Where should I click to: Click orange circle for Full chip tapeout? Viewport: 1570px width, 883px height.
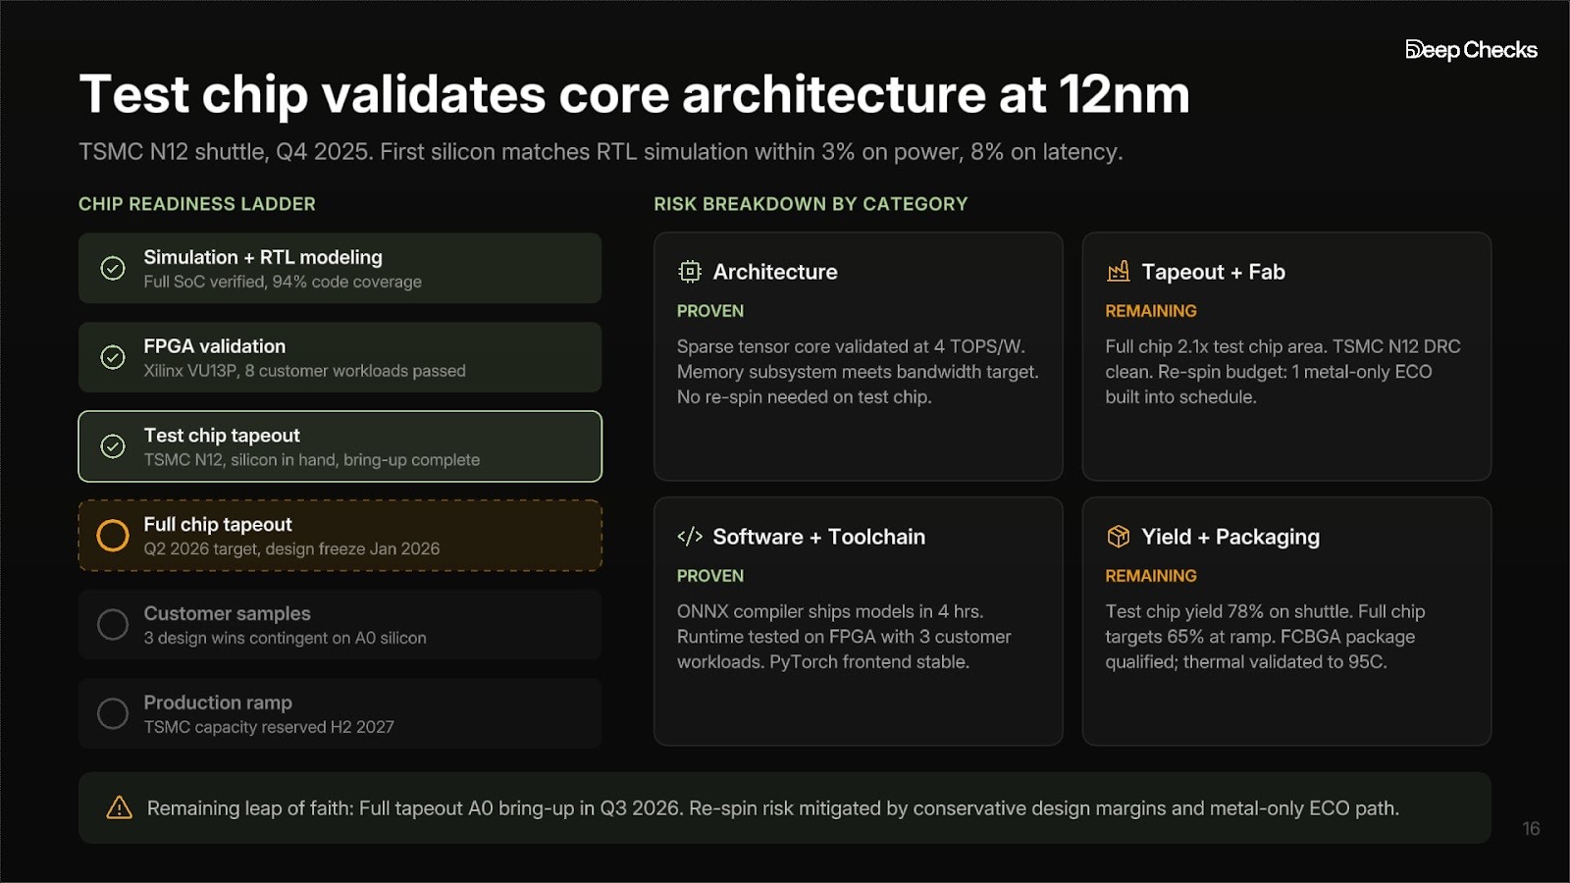tap(113, 536)
